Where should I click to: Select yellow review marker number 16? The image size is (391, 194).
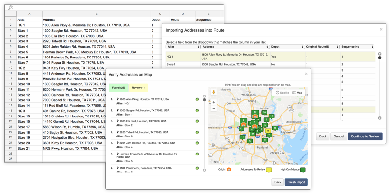[268, 131]
